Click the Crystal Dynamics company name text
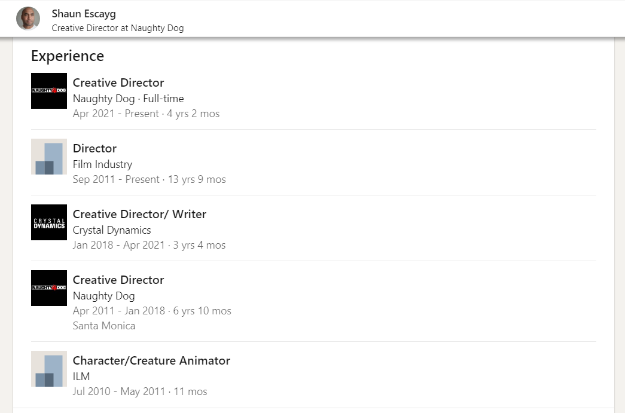The image size is (625, 413). coord(112,230)
